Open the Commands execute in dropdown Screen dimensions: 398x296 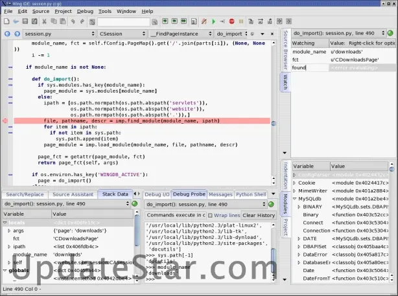coord(176,215)
